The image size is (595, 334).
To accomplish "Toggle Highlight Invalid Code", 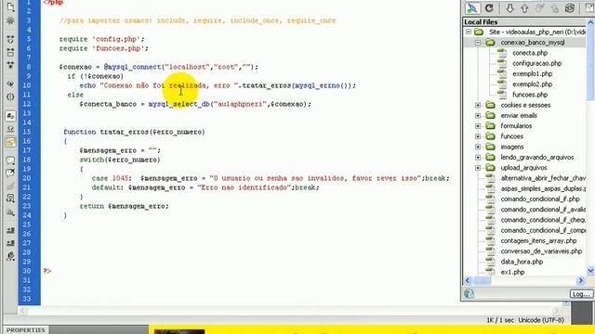I will coord(10,129).
